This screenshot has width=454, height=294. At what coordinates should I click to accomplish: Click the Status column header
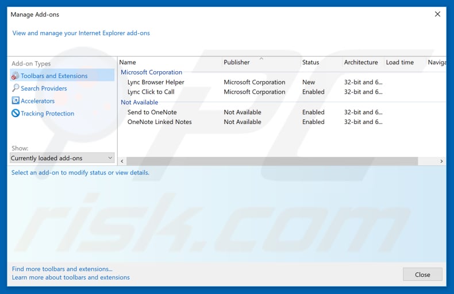click(310, 62)
